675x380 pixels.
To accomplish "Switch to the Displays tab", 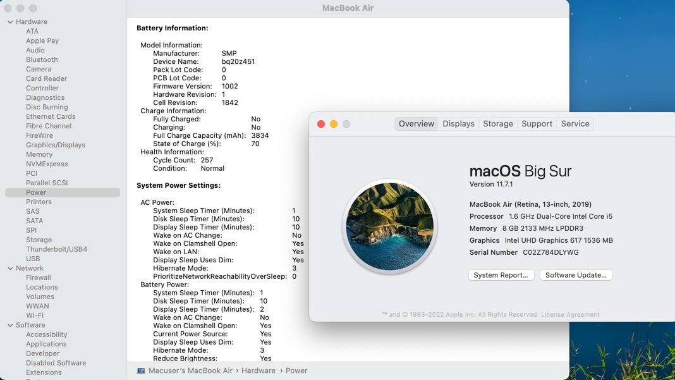I will tap(458, 124).
